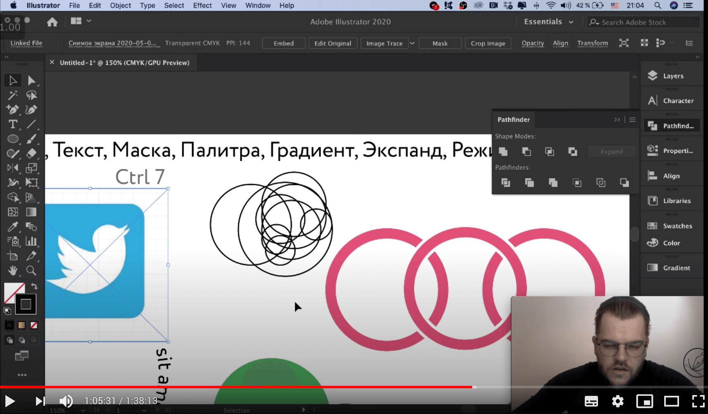
Task: Open the Pathfinder panel options menu
Action: (632, 120)
